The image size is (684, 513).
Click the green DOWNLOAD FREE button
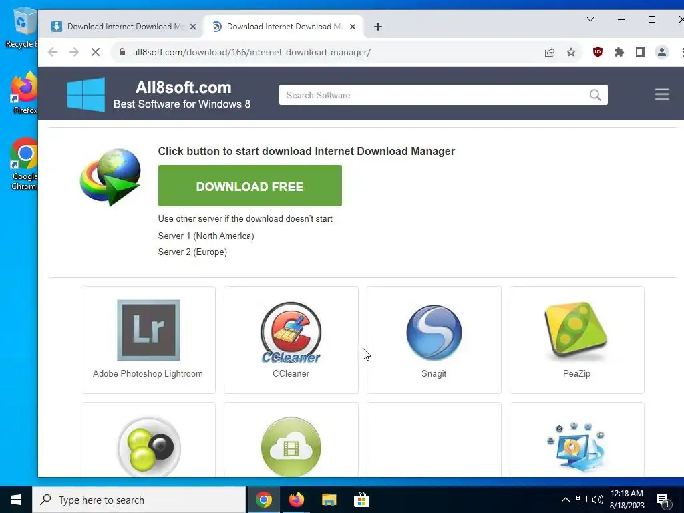pos(250,186)
